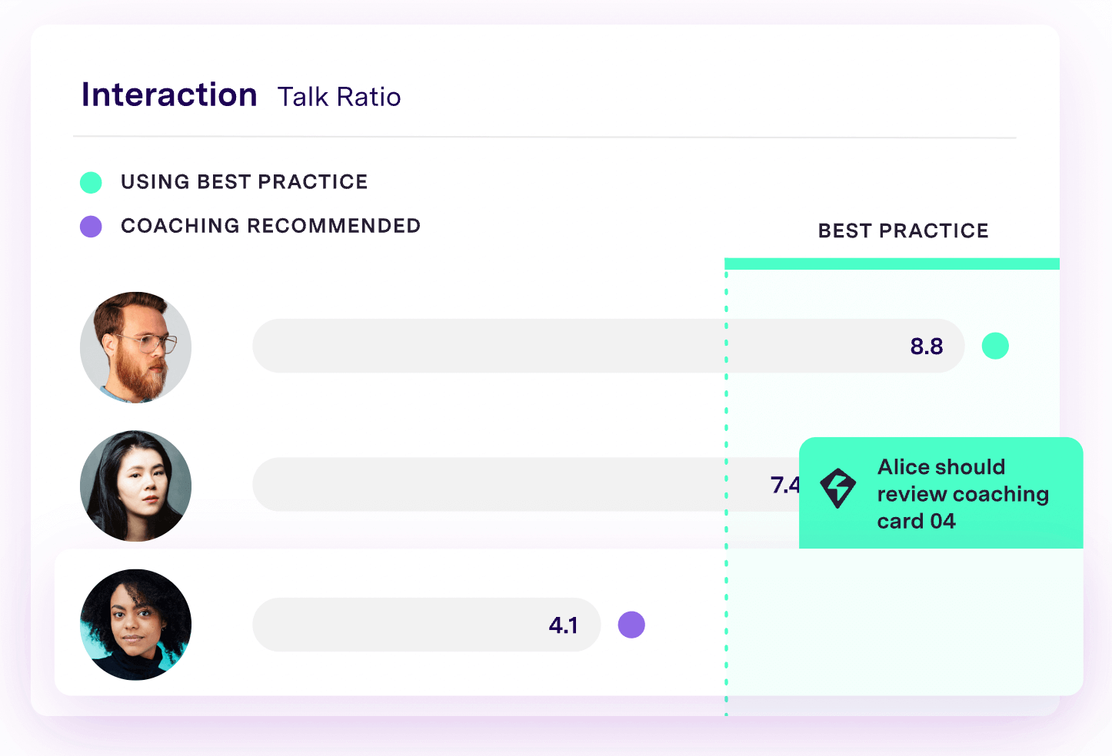This screenshot has width=1112, height=756.
Task: Select the purple legend dot for COACHING RECOMMENDED
Action: pos(91,226)
